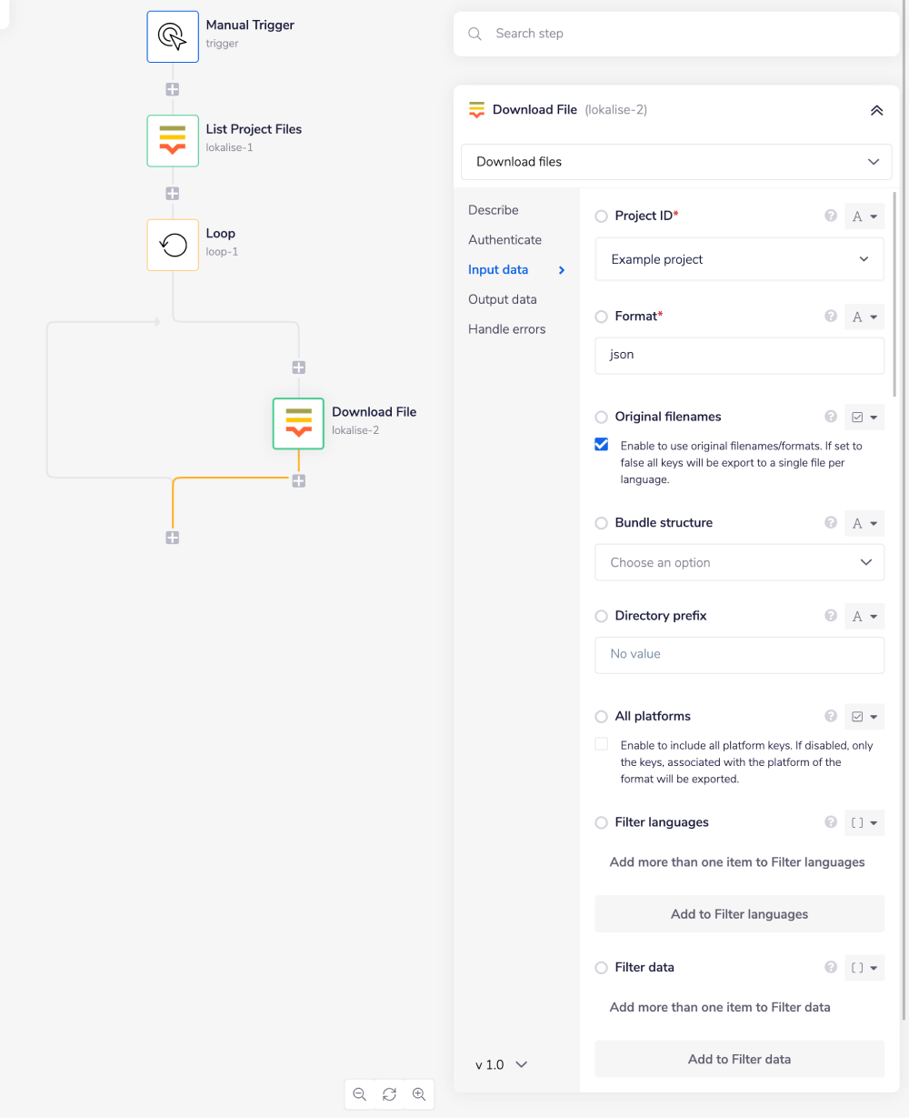Uncheck the Original filenames checkbox
This screenshot has width=909, height=1118.
tap(601, 445)
